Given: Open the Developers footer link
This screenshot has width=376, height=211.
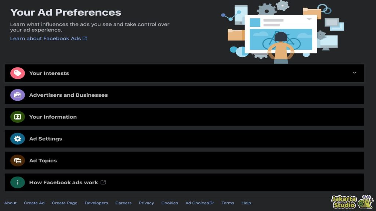Looking at the screenshot, I should coord(96,203).
